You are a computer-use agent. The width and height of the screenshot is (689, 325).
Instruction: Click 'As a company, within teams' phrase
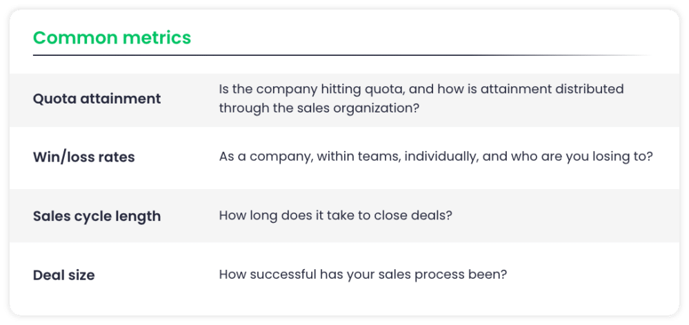pos(310,157)
